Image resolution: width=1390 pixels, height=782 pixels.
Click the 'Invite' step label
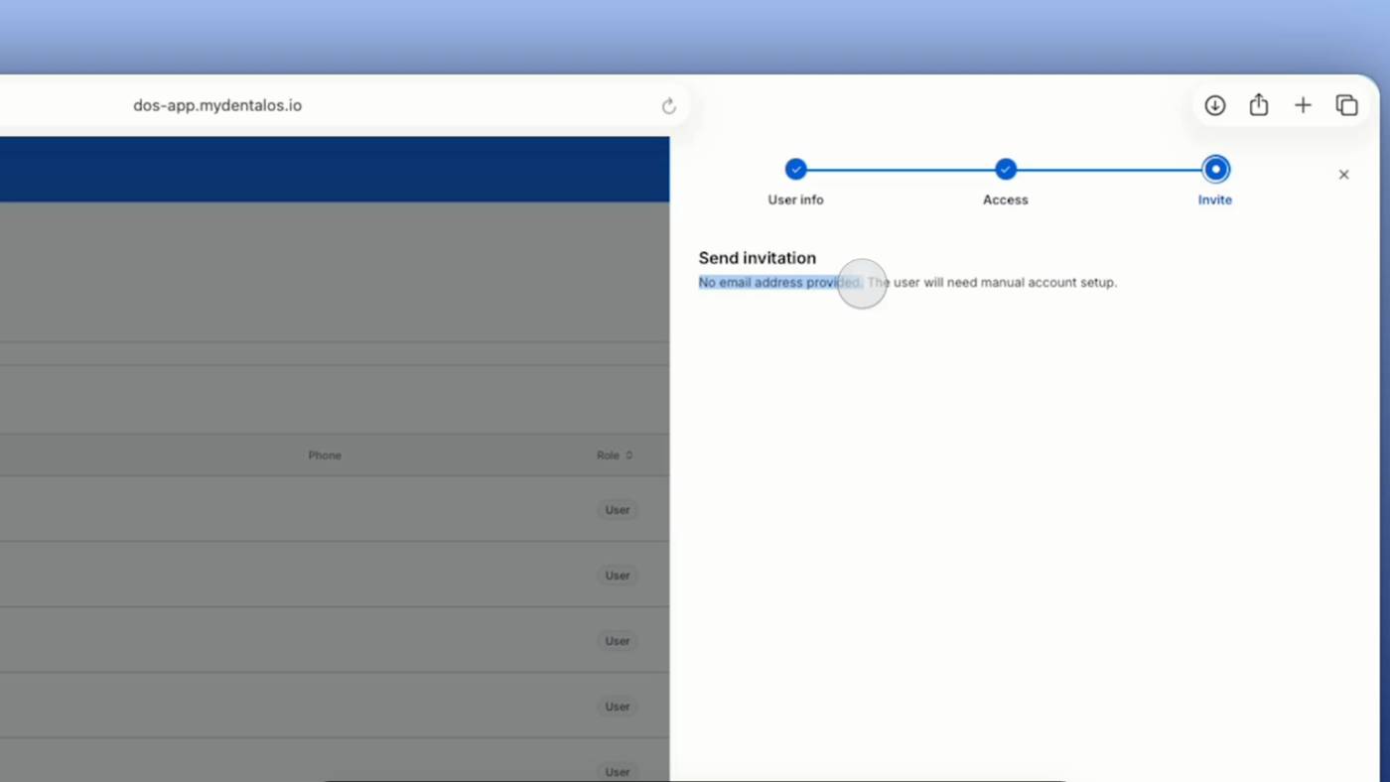pos(1215,200)
